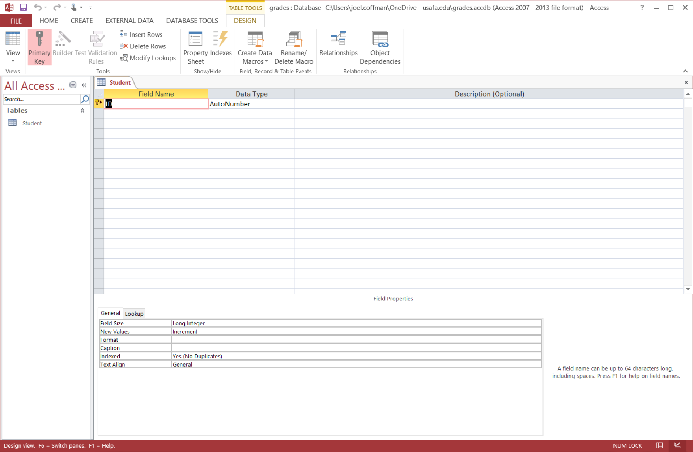Image resolution: width=693 pixels, height=452 pixels.
Task: Click Insert Rows in the Tools group
Action: pyautogui.click(x=141, y=34)
